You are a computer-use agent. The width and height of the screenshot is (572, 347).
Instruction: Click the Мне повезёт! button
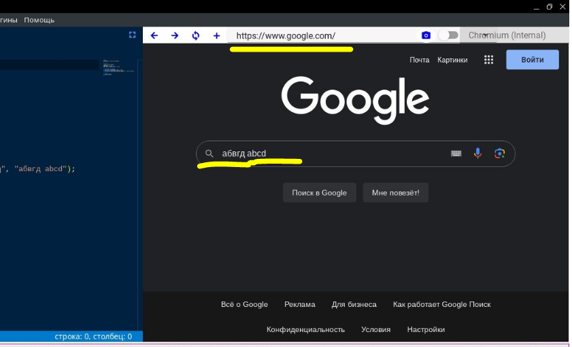point(395,193)
